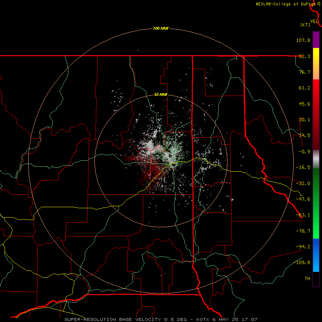Click the TH threshold label in legend
The height and width of the screenshot is (322, 322).
pyautogui.click(x=307, y=279)
